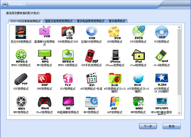Select the MOV QuickTime format icon
This screenshot has height=138, width=191.
91,103
